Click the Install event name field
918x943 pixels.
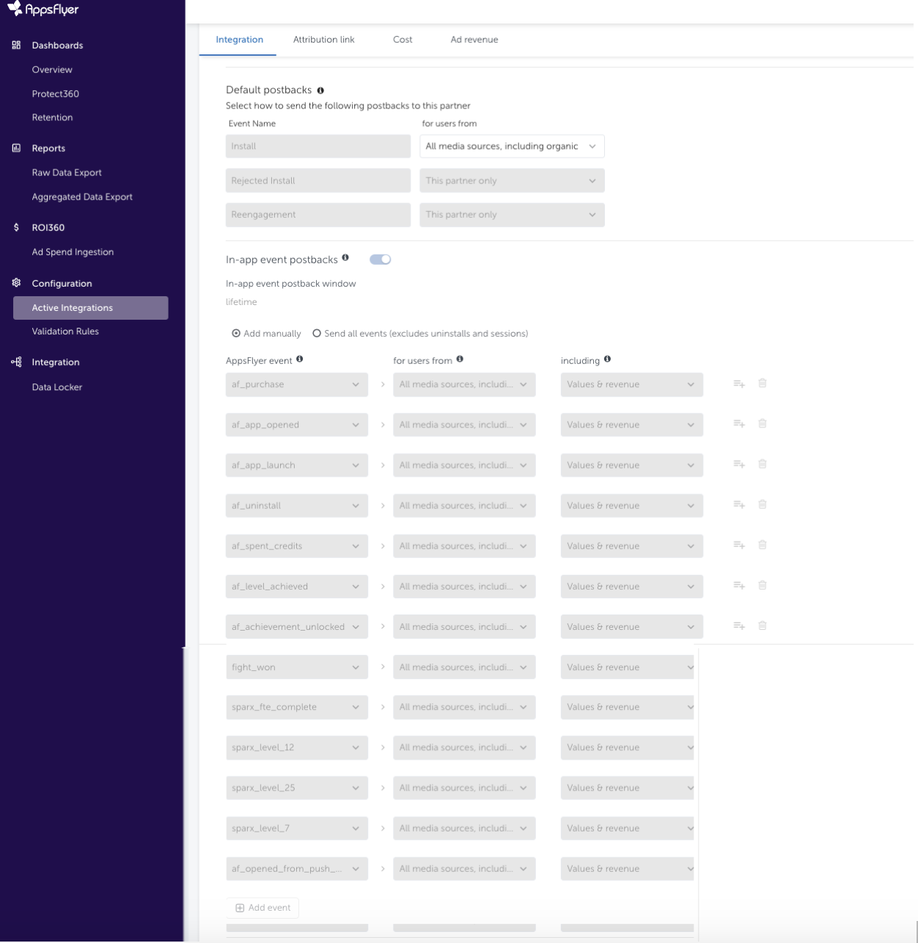tap(317, 147)
